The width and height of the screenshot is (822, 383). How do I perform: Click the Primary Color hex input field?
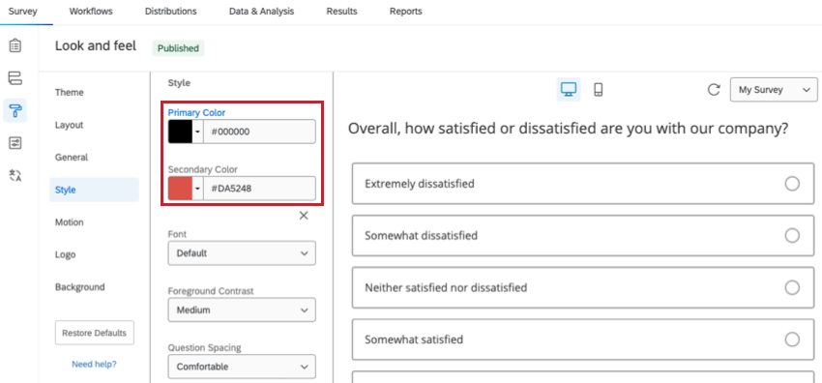[259, 132]
